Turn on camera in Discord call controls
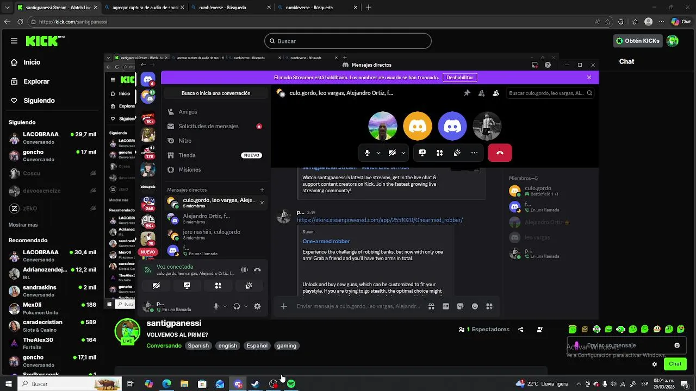This screenshot has width=696, height=391. (x=392, y=153)
